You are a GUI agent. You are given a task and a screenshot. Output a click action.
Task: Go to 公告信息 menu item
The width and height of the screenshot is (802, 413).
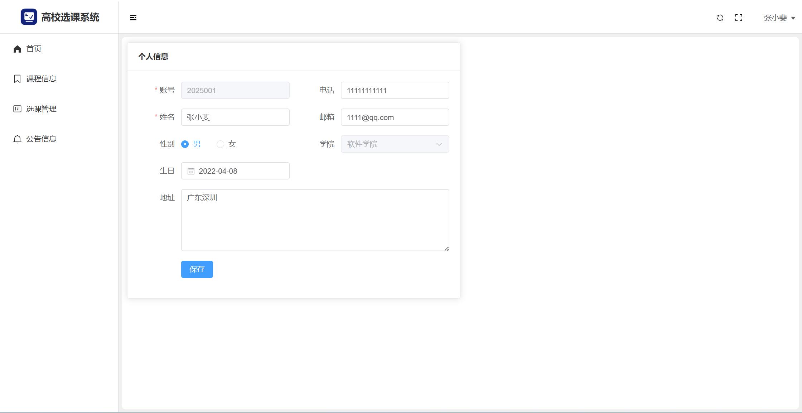[x=41, y=139]
